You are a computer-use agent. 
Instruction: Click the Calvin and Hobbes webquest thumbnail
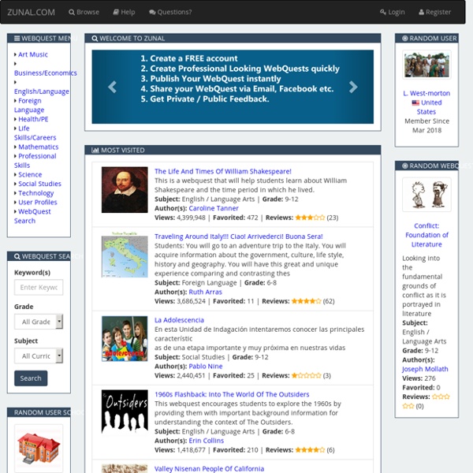[x=426, y=195]
